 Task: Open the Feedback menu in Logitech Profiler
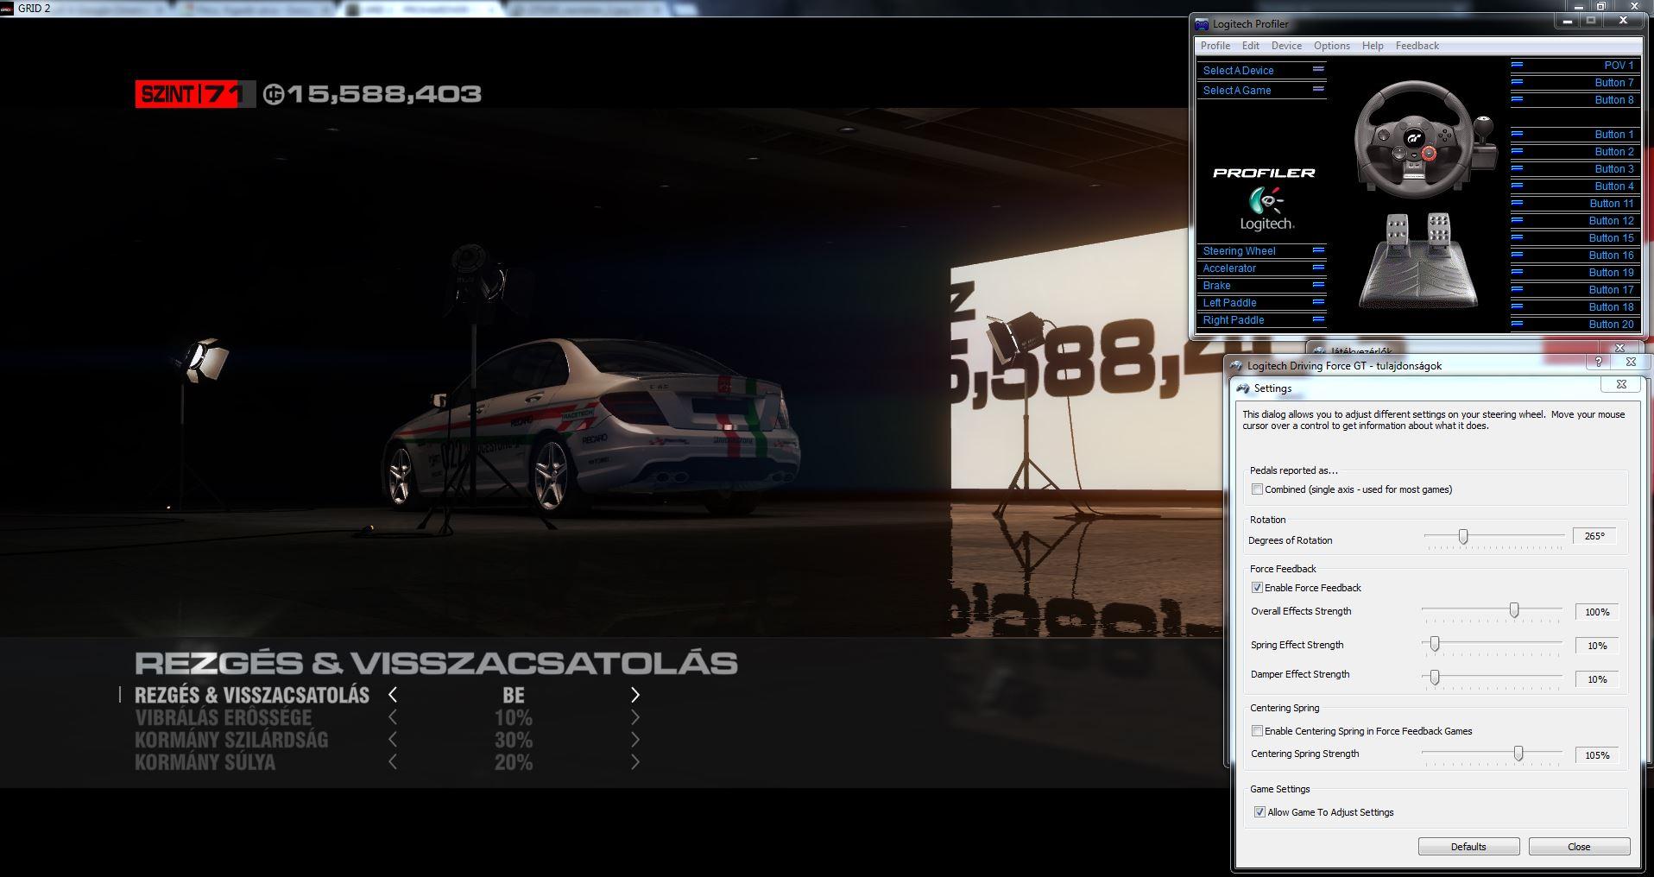pyautogui.click(x=1417, y=46)
